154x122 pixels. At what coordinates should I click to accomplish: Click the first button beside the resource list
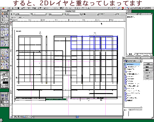coord(148,64)
